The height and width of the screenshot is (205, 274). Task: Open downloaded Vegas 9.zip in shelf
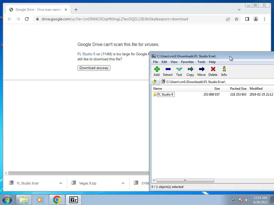coord(88,183)
